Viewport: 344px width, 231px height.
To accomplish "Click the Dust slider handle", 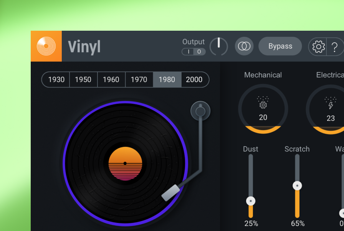I will (x=251, y=201).
